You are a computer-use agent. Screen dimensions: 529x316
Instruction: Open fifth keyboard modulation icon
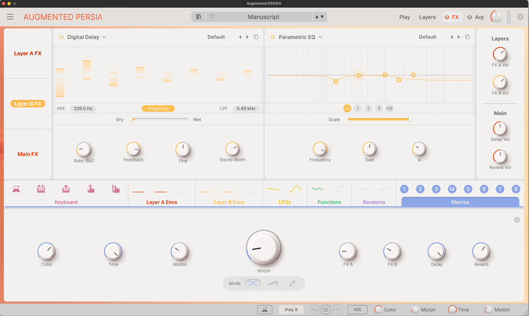click(116, 189)
